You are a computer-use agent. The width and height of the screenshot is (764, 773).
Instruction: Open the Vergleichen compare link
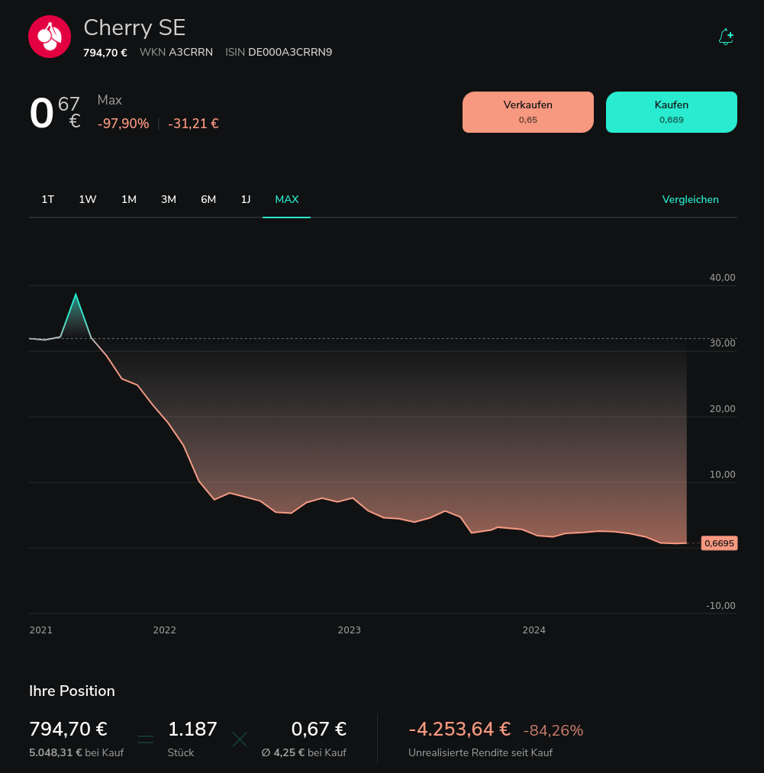point(690,200)
